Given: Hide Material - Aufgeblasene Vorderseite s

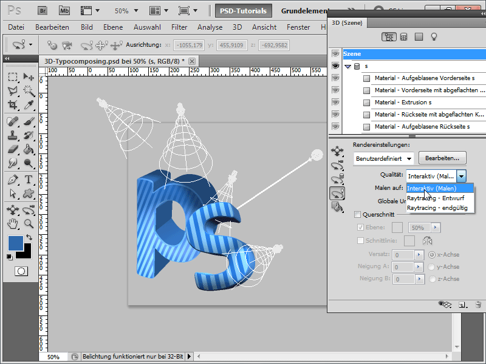Looking at the screenshot, I should coord(335,78).
